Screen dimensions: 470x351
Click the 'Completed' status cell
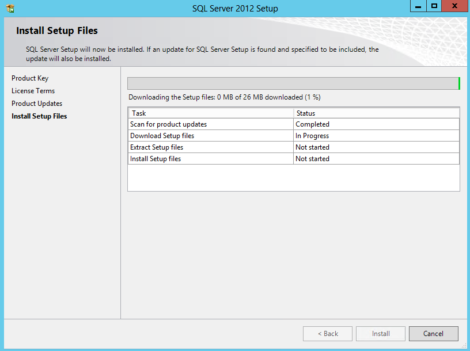[377, 124]
